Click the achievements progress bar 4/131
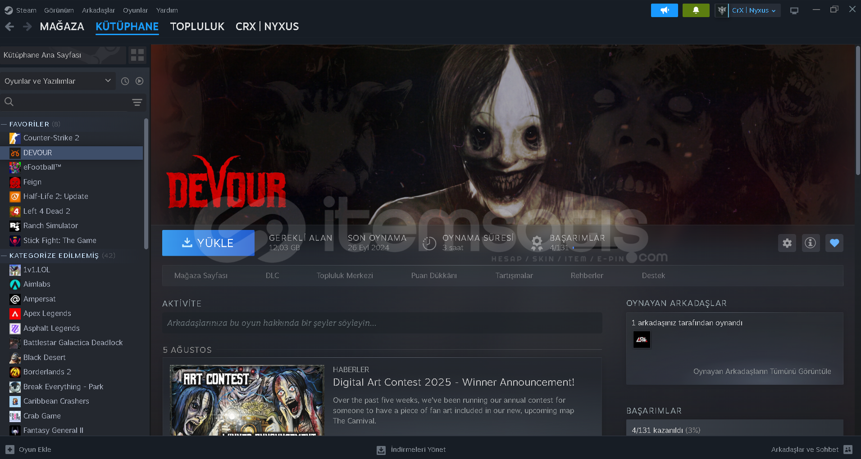The height and width of the screenshot is (459, 861). (x=595, y=247)
